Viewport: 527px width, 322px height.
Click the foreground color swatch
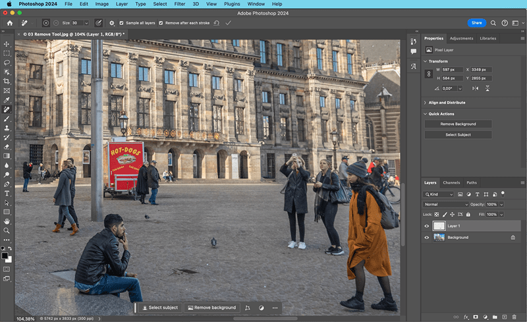5,255
